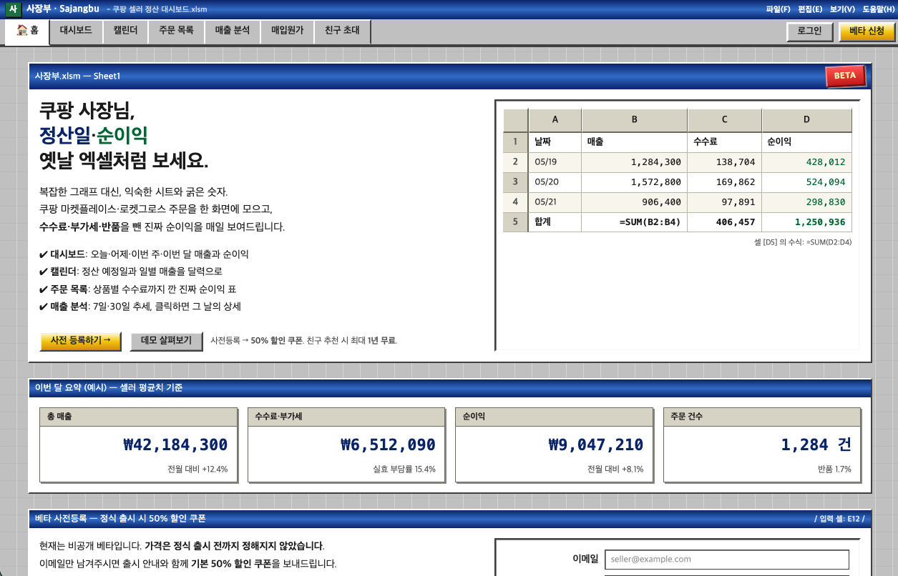Focus the 이메일 input field
Screen dimensions: 898x576
click(x=726, y=560)
